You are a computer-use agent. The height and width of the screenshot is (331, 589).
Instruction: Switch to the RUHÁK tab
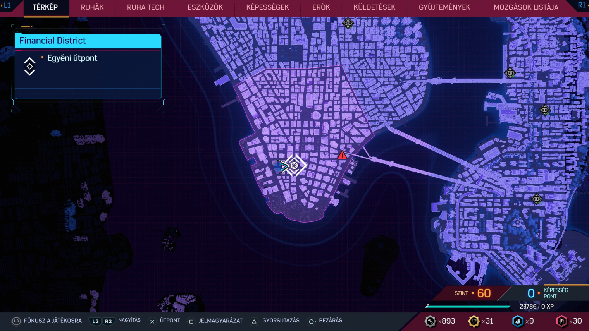click(x=92, y=7)
